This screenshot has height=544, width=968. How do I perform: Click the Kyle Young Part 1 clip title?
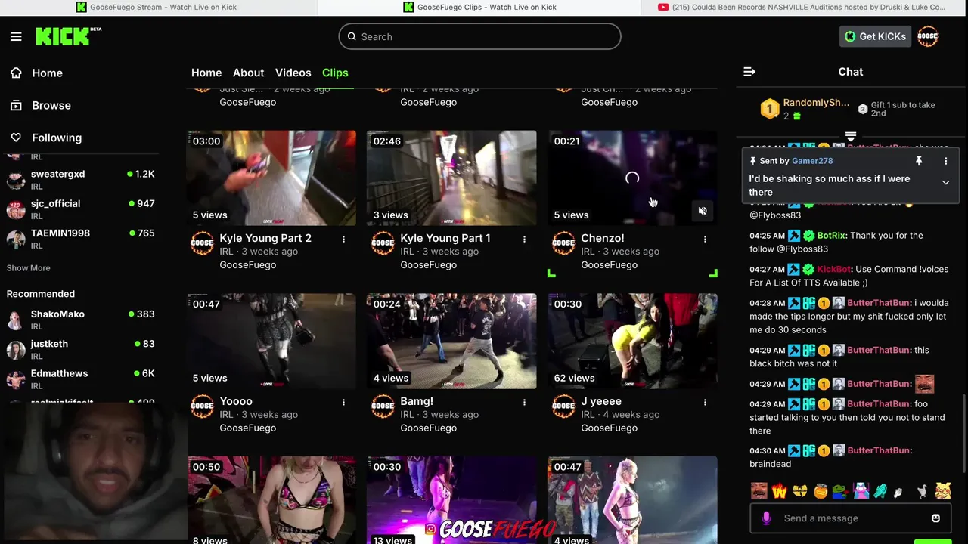(x=445, y=238)
